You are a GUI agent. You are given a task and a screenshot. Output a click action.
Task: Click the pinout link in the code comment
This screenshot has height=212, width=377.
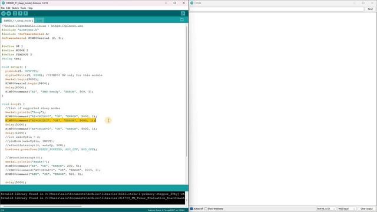tap(67, 26)
